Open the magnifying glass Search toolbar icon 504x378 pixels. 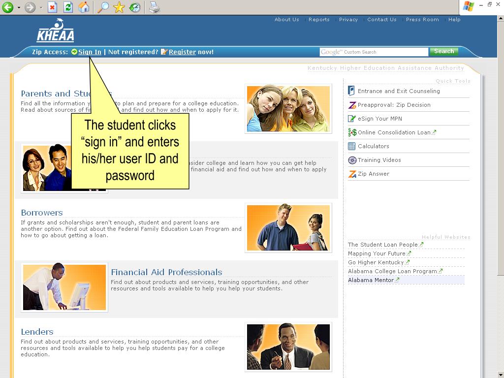pyautogui.click(x=103, y=7)
